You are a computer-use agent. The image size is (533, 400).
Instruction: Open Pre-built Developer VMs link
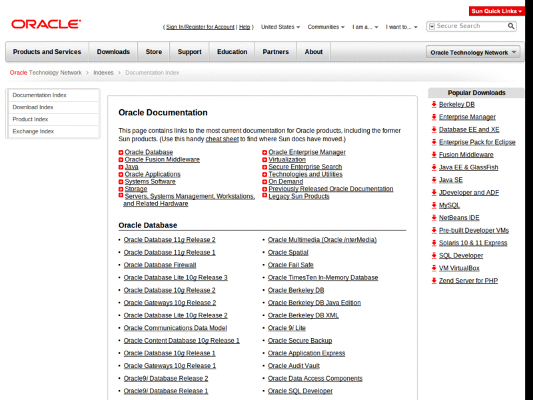(x=474, y=230)
